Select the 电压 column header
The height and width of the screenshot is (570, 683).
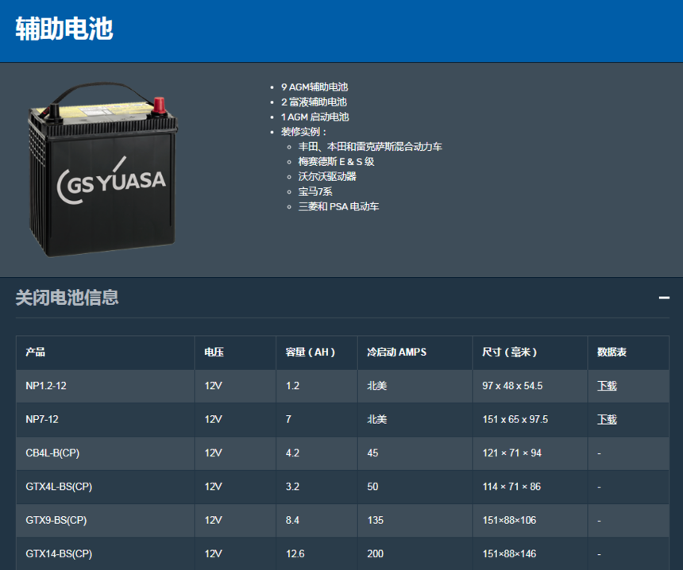click(x=235, y=352)
